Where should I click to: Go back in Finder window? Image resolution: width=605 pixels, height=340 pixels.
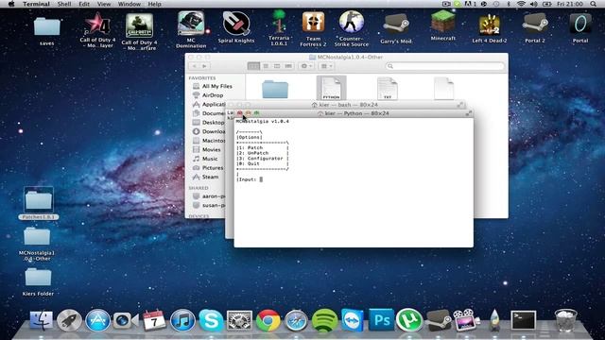coord(195,66)
